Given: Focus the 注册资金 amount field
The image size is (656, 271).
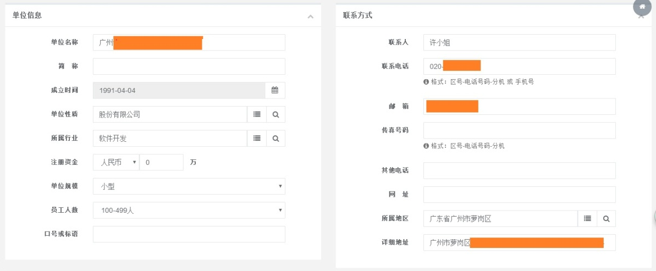Looking at the screenshot, I should [x=161, y=162].
